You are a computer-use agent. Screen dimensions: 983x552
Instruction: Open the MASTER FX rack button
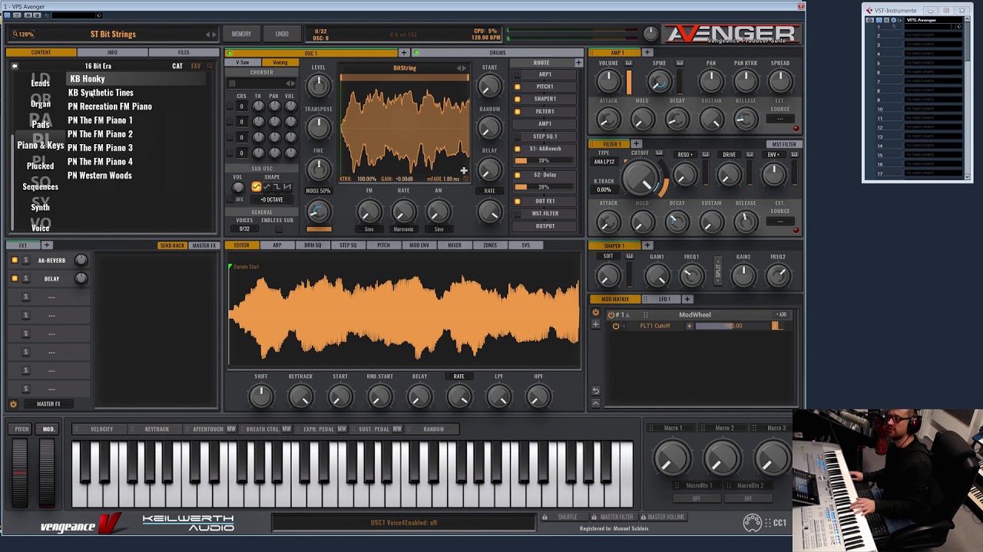(204, 245)
